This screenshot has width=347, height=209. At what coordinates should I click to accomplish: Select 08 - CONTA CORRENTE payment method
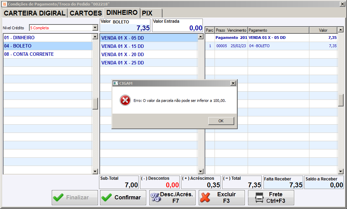48,54
